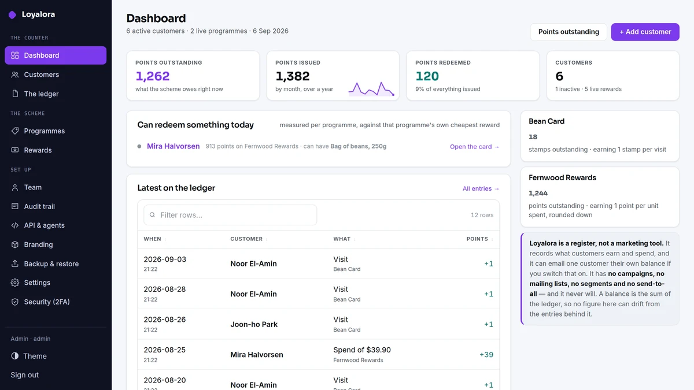Focus the Filter rows search field
694x390 pixels.
[230, 215]
